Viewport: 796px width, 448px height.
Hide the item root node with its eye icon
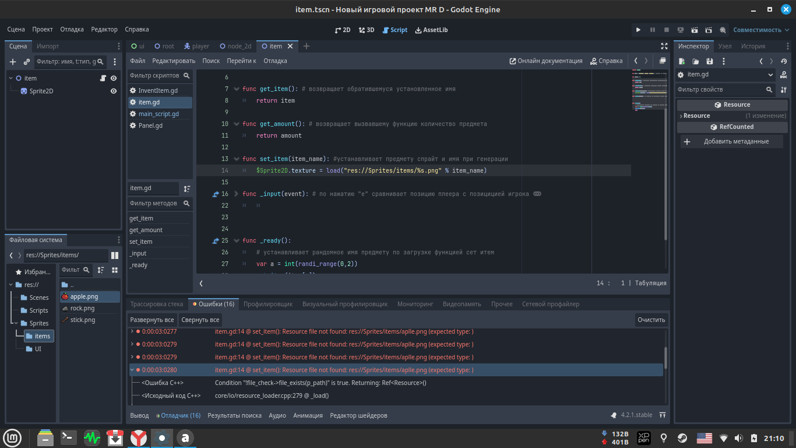[114, 78]
